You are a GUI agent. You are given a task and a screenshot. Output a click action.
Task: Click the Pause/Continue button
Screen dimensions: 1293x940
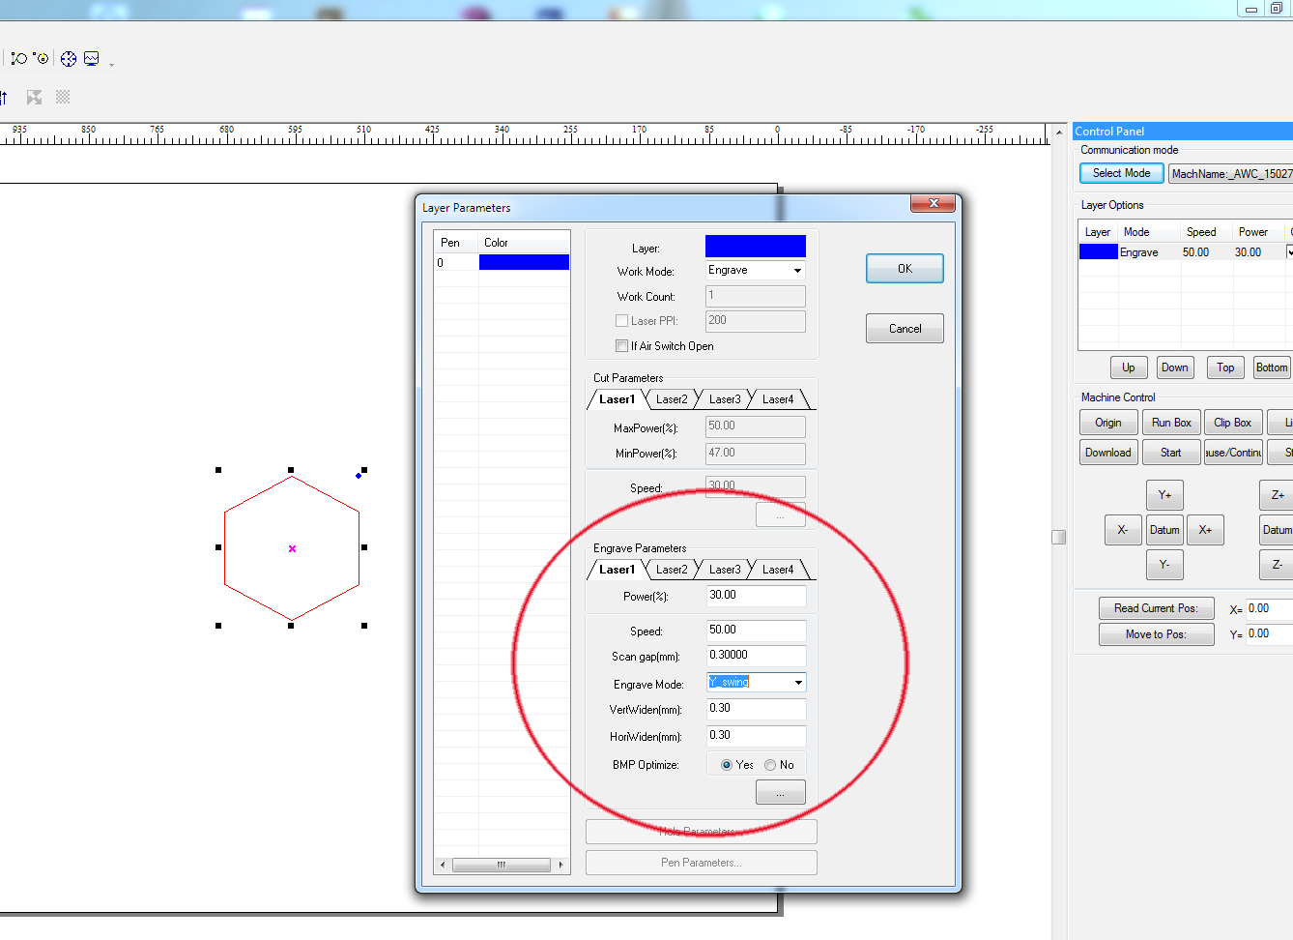(x=1233, y=453)
